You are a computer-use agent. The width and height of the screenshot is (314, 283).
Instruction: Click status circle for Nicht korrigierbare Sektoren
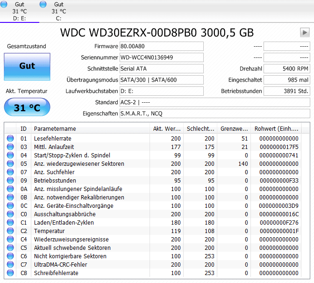pos(10,256)
